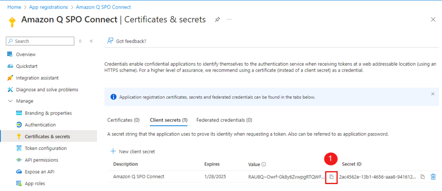442x191 pixels.
Task: Copy the Secret ID to clipboard
Action: [x=423, y=177]
